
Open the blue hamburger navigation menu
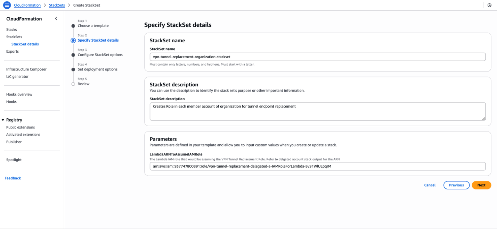click(x=6, y=5)
